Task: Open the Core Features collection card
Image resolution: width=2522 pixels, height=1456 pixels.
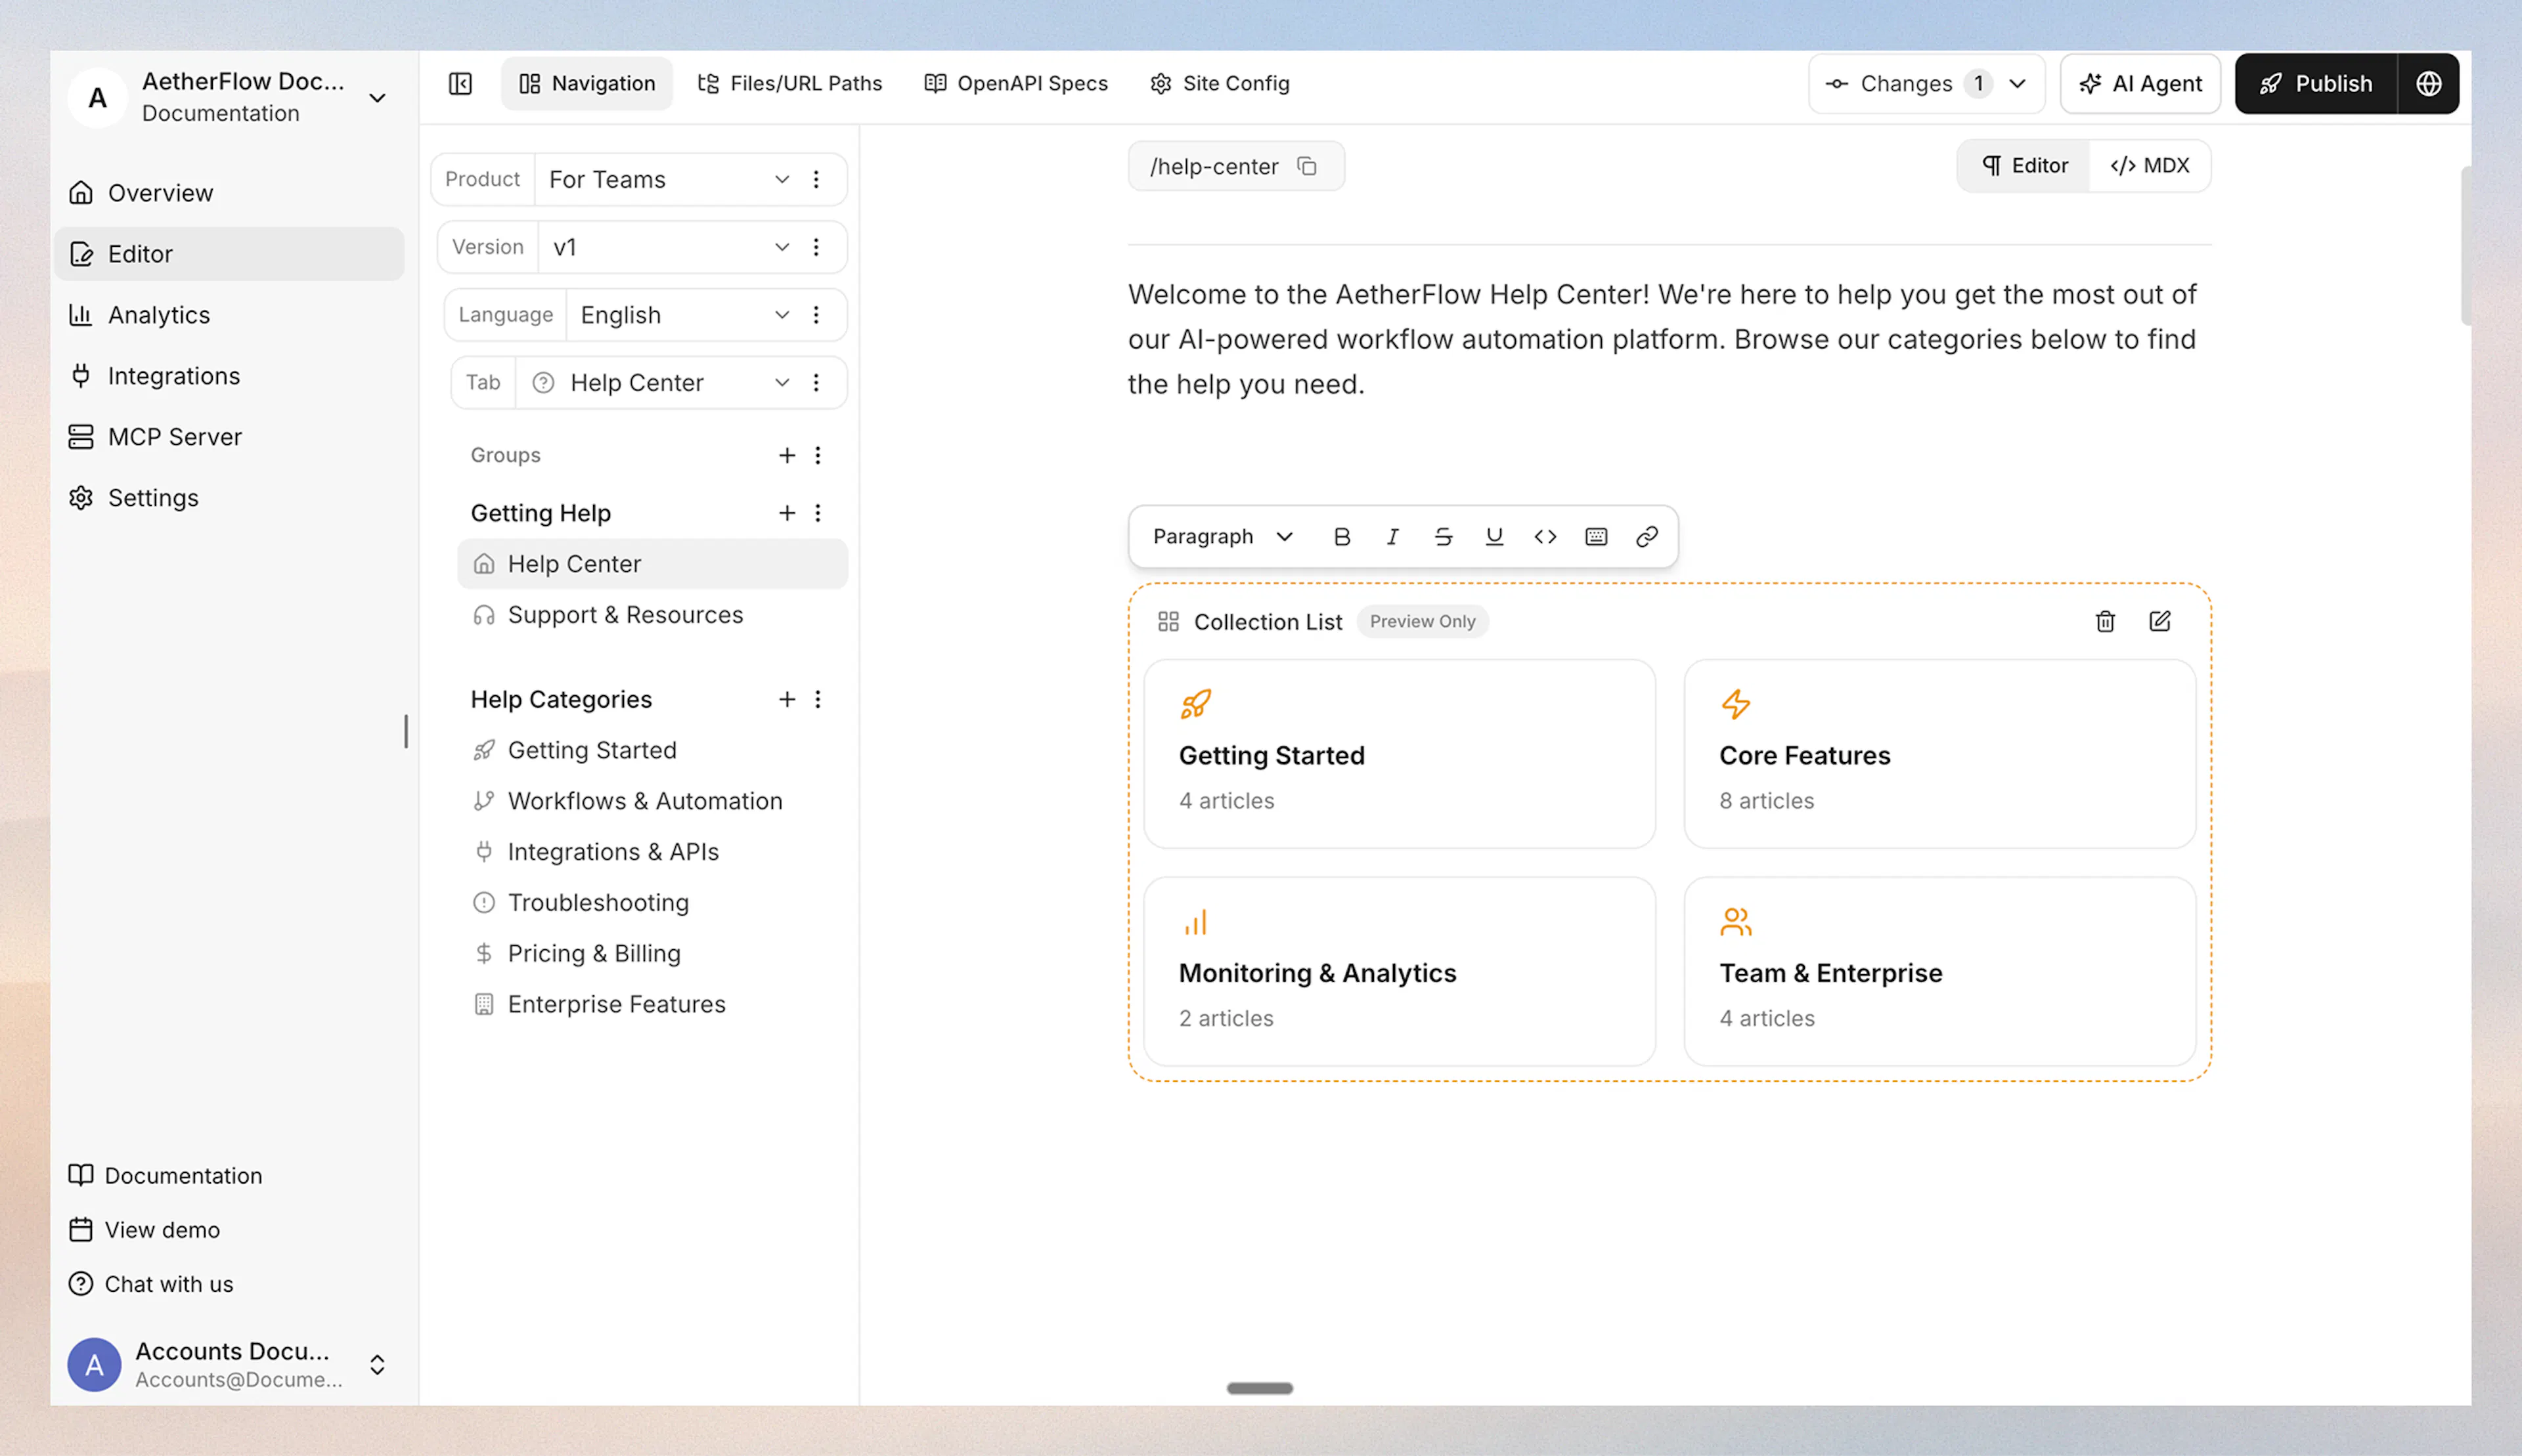Action: pyautogui.click(x=1939, y=754)
